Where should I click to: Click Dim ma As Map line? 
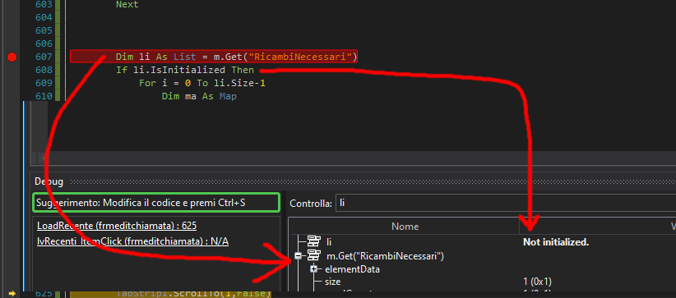click(199, 97)
